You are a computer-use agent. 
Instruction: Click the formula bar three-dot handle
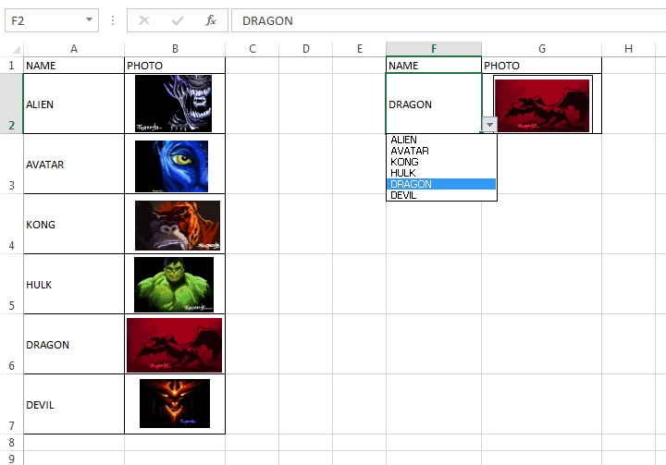click(113, 20)
